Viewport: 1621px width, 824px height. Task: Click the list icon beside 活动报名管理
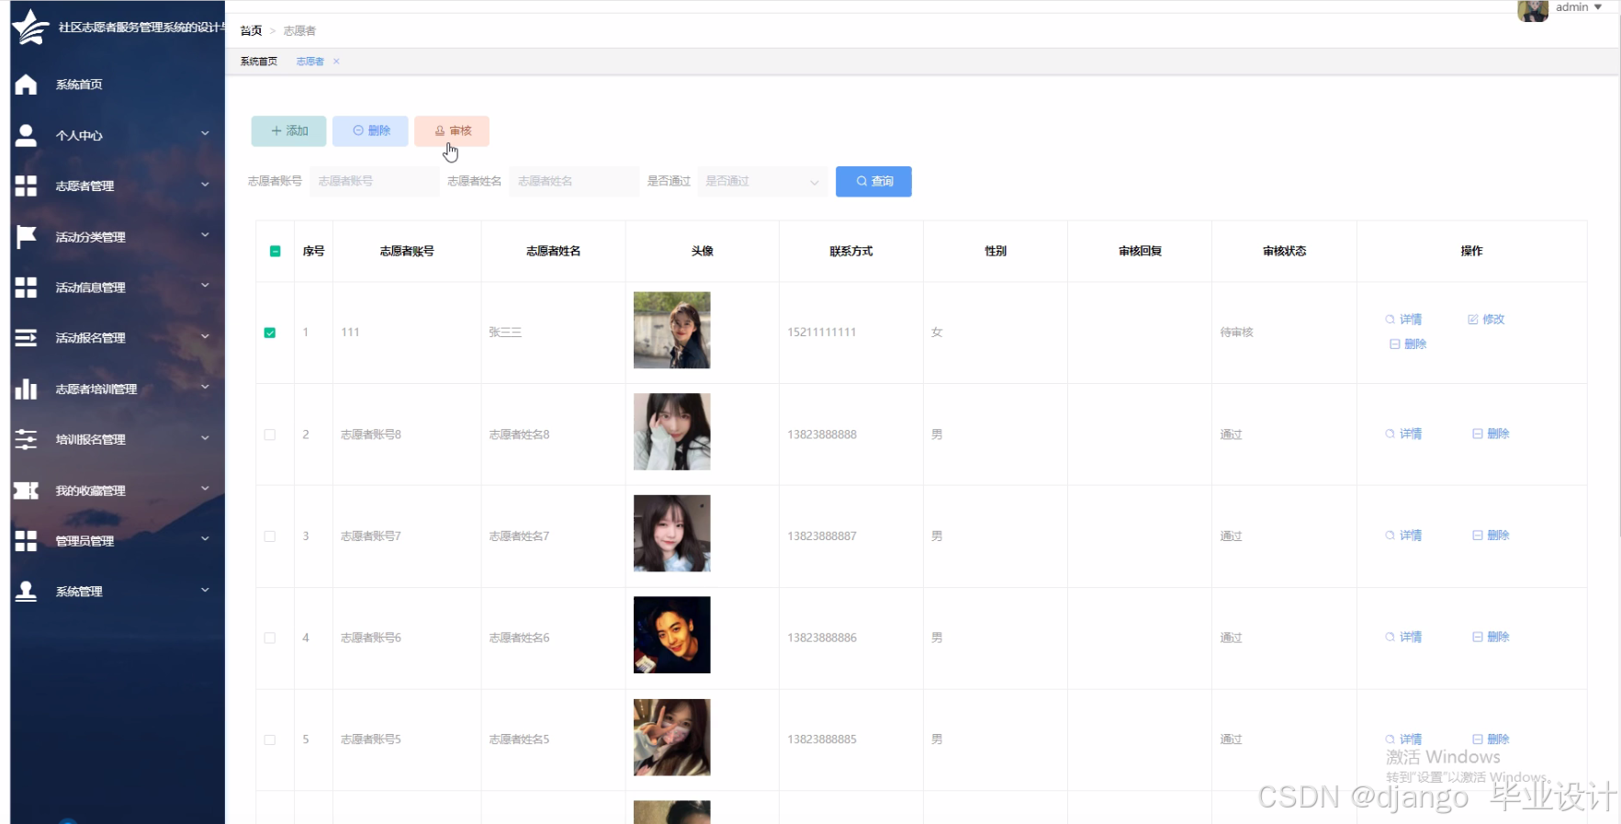26,338
